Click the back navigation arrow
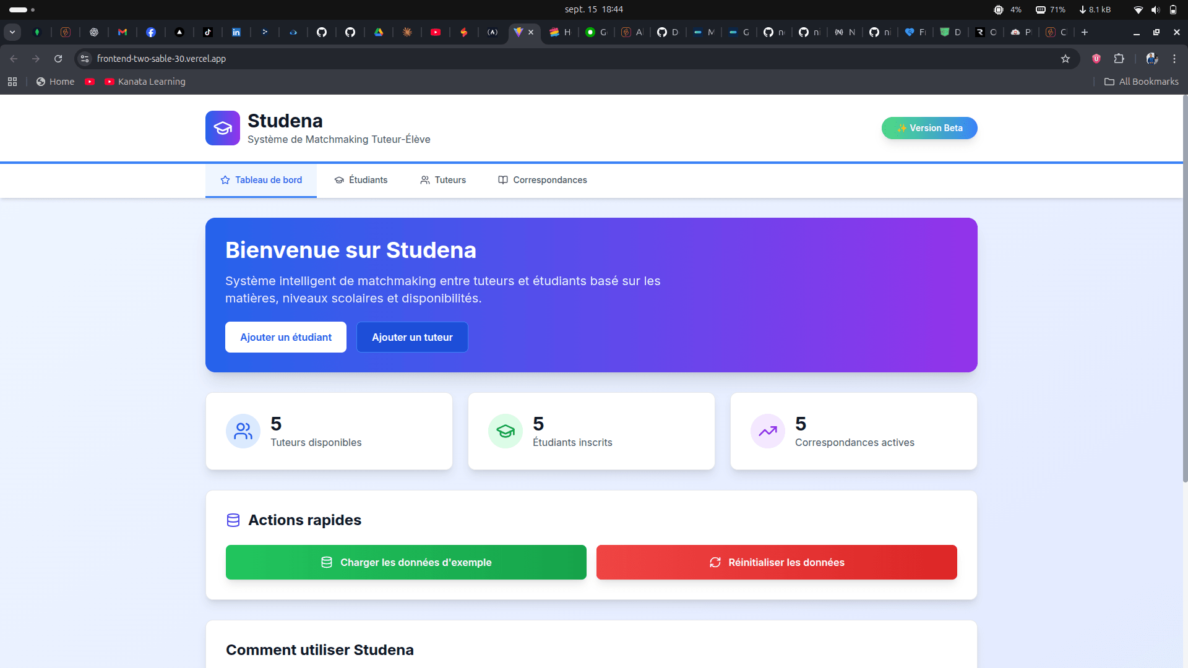 click(14, 59)
